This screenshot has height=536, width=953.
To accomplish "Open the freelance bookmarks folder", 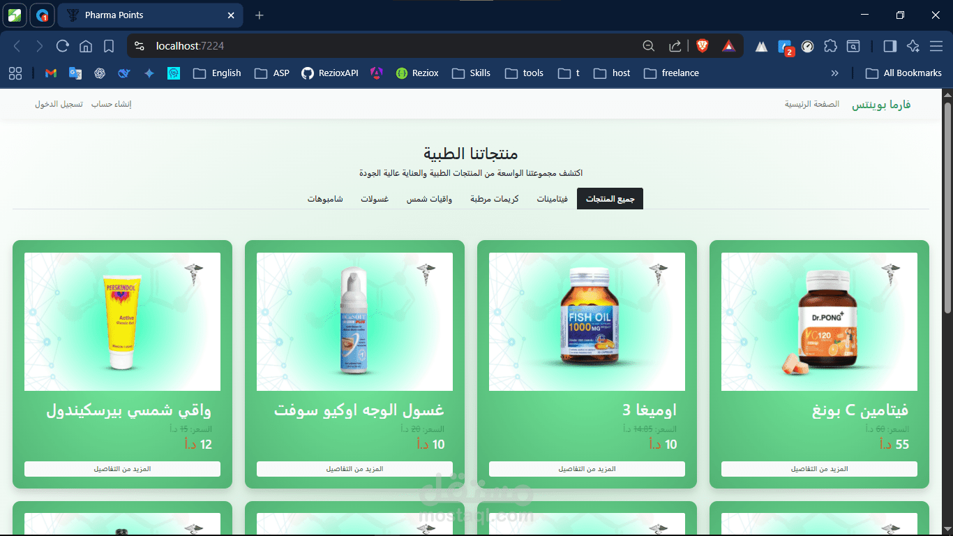I will click(671, 73).
